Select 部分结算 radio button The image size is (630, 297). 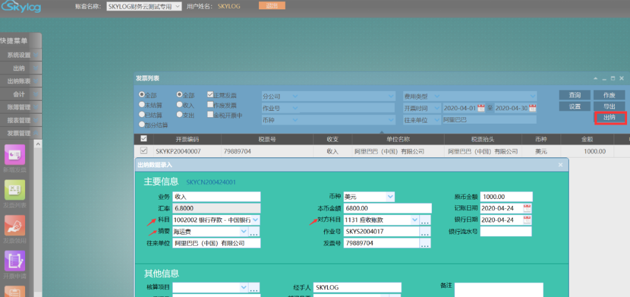pyautogui.click(x=141, y=125)
